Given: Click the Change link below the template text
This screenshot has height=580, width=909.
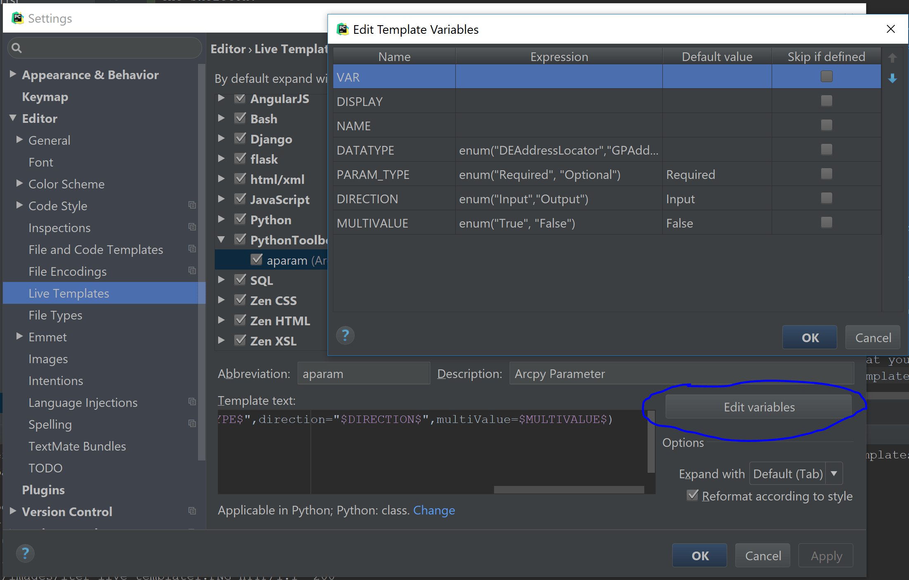Looking at the screenshot, I should pyautogui.click(x=434, y=510).
